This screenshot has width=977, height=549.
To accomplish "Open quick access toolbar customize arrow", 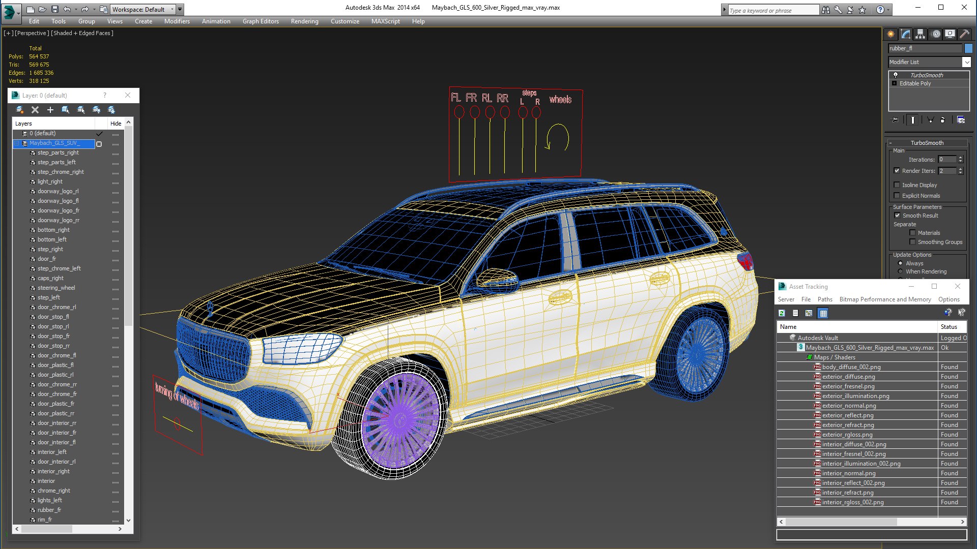I will (180, 9).
